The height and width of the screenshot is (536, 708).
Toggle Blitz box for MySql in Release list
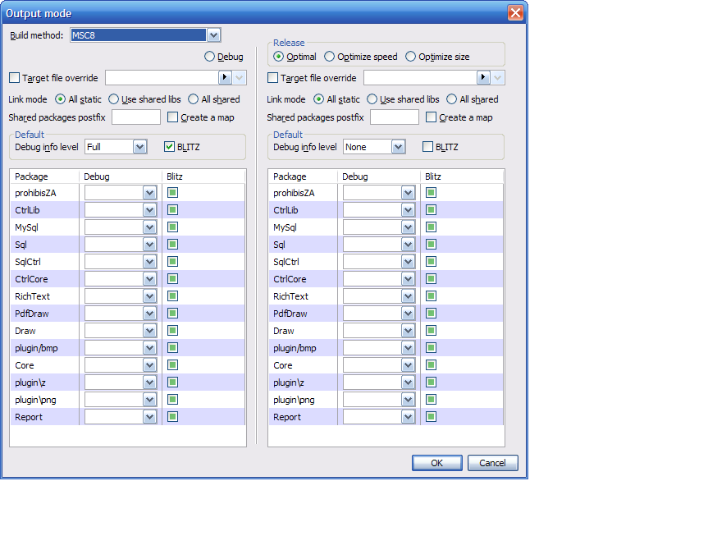(x=431, y=227)
